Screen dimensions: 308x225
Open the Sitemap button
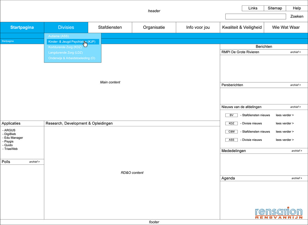click(275, 8)
